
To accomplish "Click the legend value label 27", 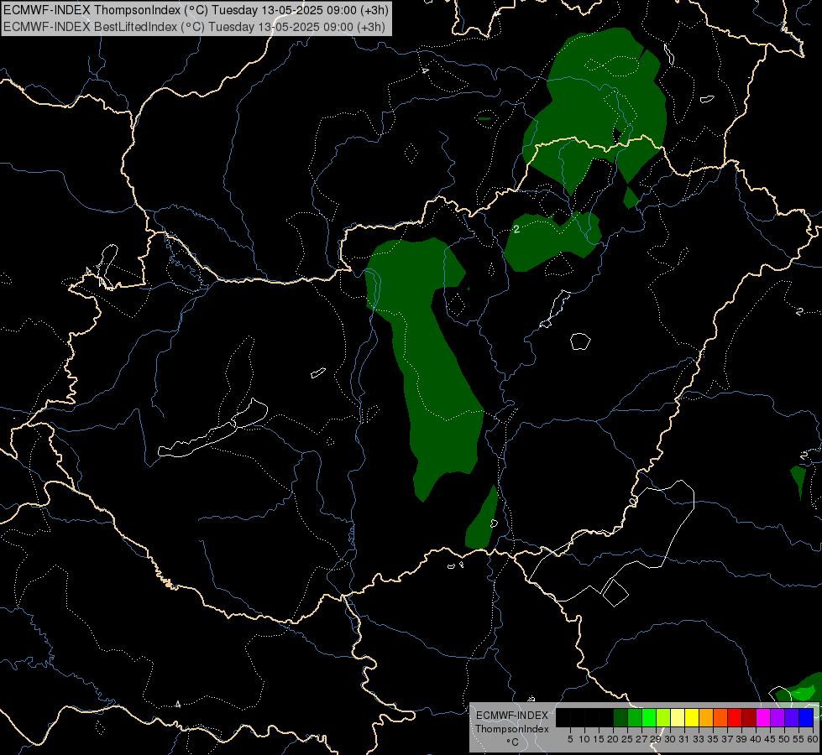I will 641,739.
